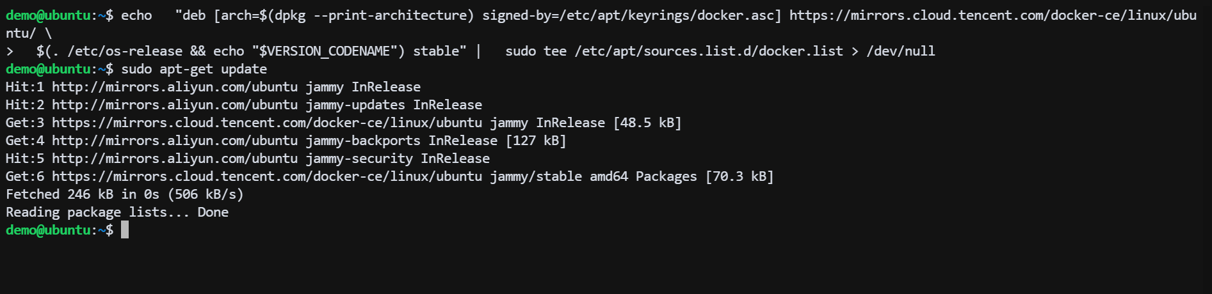Click the aliyun URL on the jammy-updates line
Viewport: 1212px width, 294px height.
click(x=174, y=105)
